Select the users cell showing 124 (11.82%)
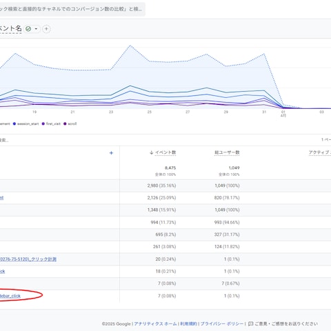 pos(227,247)
